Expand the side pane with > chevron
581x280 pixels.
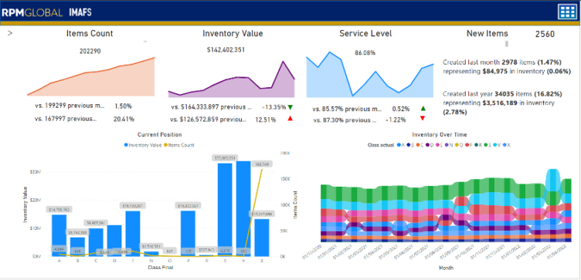coord(10,33)
